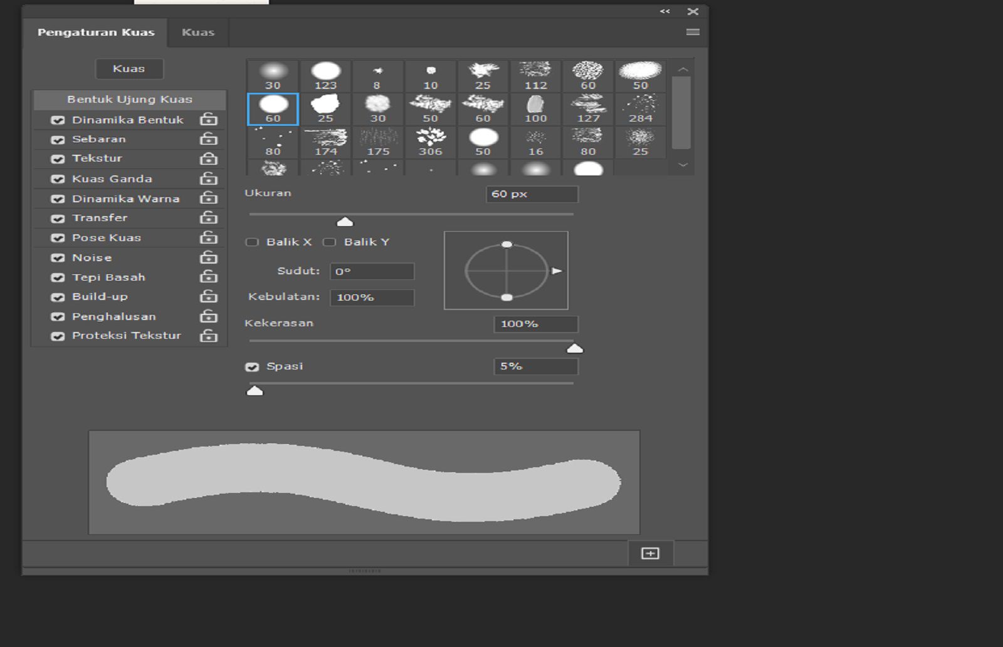Create new brush with plus icon
Viewport: 1003px width, 647px height.
coord(651,553)
